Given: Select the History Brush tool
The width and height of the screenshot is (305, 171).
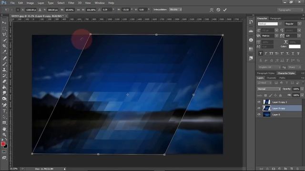Looking at the screenshot, I should click(4, 76).
